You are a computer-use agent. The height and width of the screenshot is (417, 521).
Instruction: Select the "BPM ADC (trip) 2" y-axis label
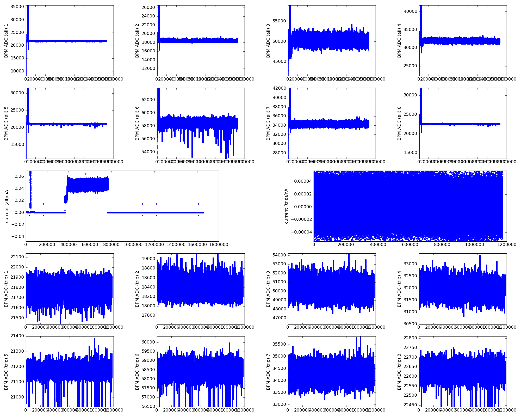point(137,289)
